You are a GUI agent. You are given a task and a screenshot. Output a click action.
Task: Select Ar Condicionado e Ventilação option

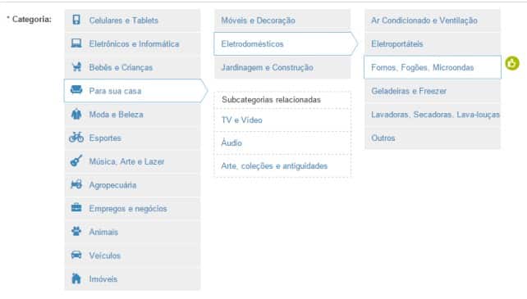pyautogui.click(x=433, y=20)
